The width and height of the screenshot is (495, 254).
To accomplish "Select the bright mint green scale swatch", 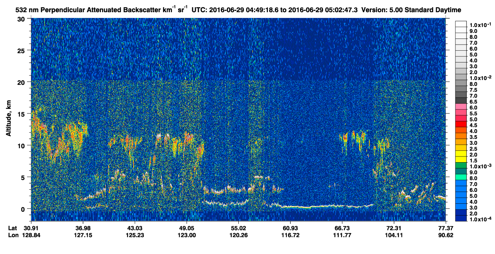I will [x=461, y=177].
